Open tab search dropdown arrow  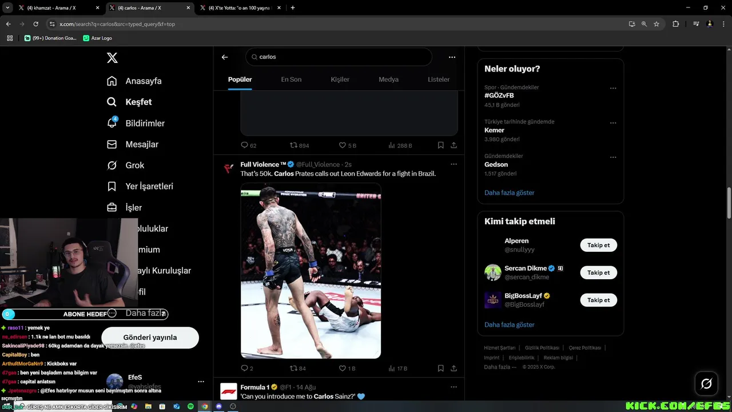coord(7,8)
